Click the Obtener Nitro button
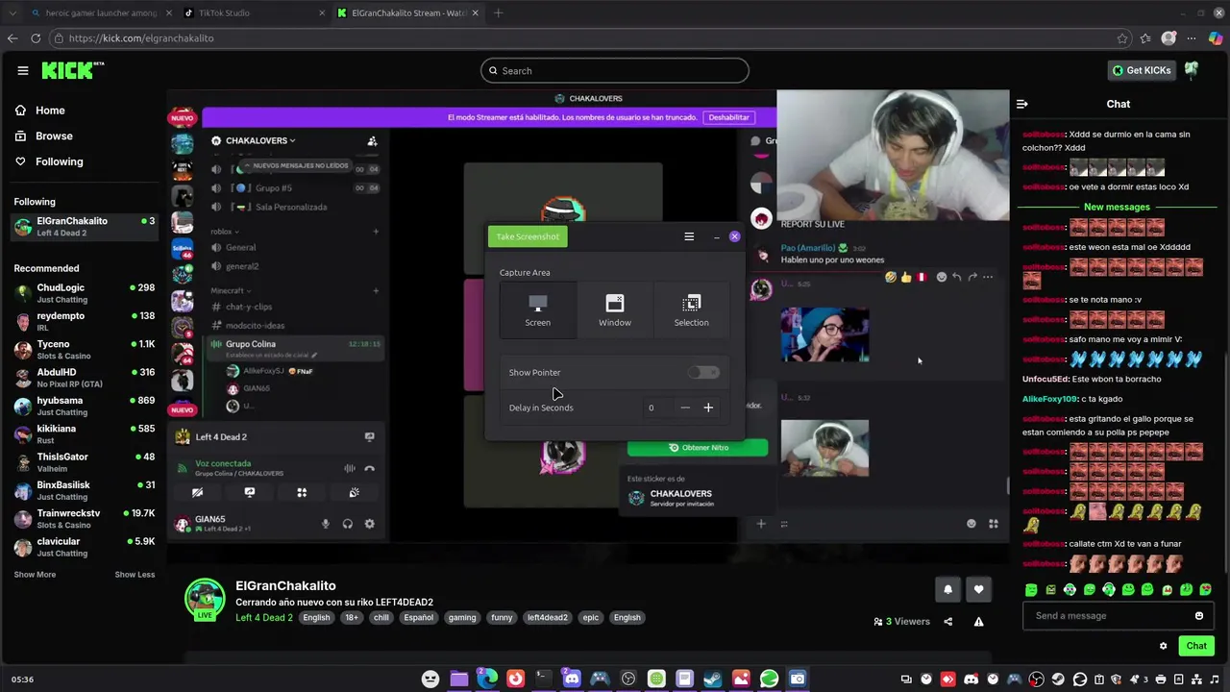The height and width of the screenshot is (692, 1230). click(x=698, y=448)
